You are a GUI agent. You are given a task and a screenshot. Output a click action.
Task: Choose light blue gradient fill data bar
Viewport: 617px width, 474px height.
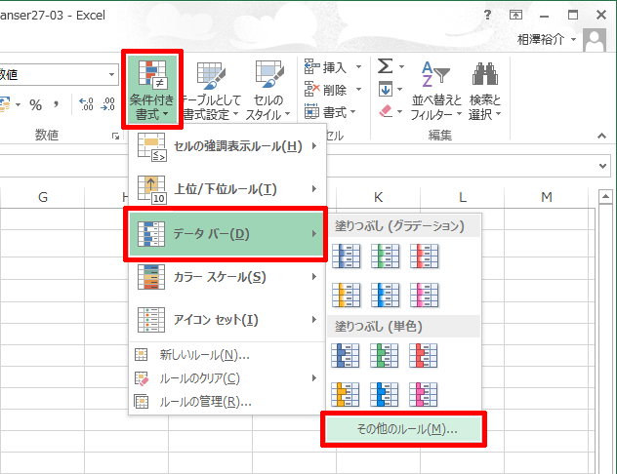pyautogui.click(x=386, y=295)
